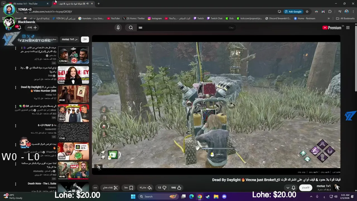Image resolution: width=357 pixels, height=201 pixels.
Task: Select the 'motaz 1v1' filter chip
Action: coord(70,39)
